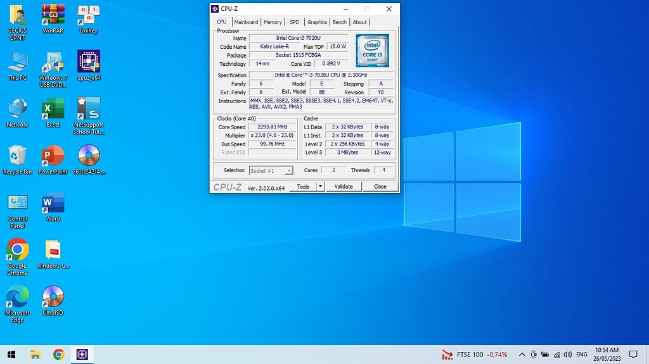Click the Cores count value 2
This screenshot has height=364, width=649.
click(333, 170)
